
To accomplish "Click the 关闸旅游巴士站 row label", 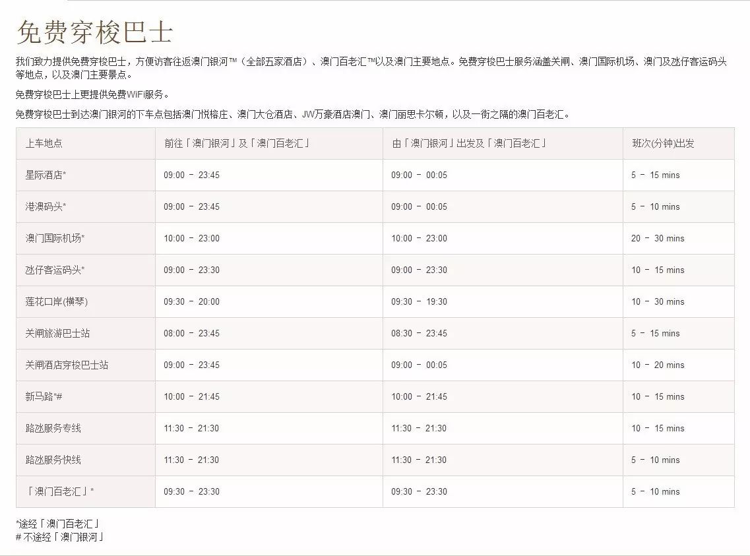I will [57, 333].
